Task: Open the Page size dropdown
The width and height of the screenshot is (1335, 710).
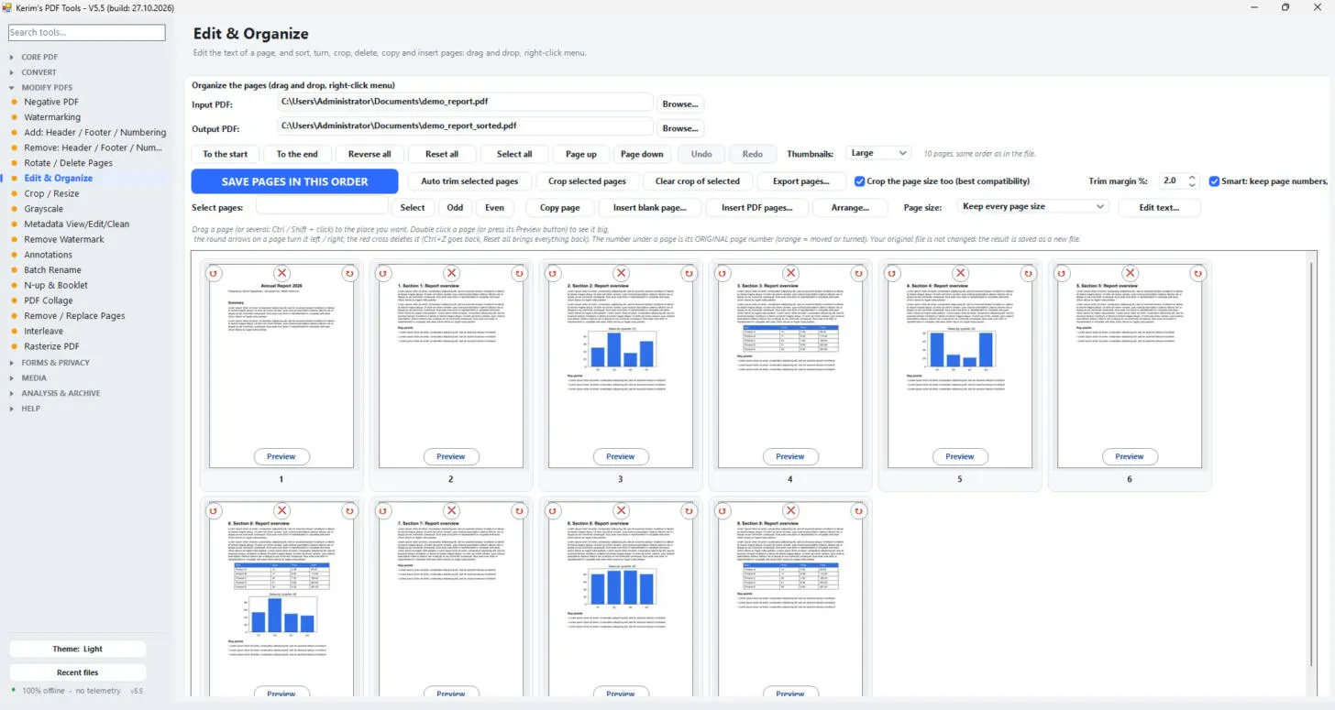Action: click(x=1034, y=207)
